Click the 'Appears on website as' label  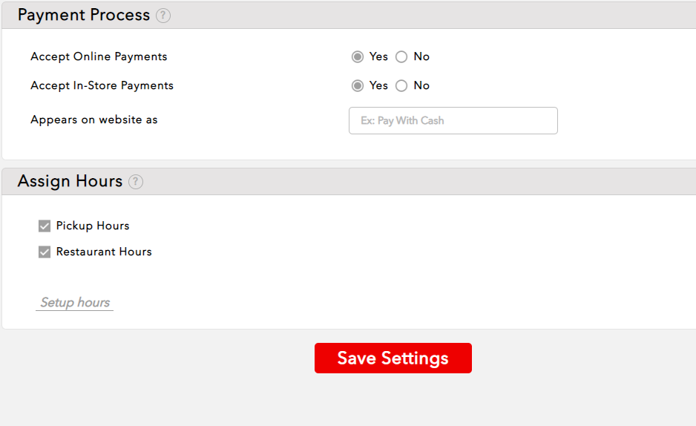[94, 120]
